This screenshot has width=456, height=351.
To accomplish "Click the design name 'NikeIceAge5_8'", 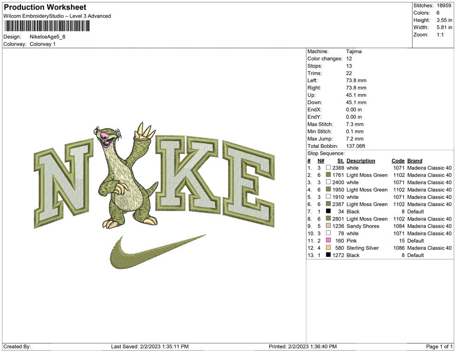I will 47,37.
